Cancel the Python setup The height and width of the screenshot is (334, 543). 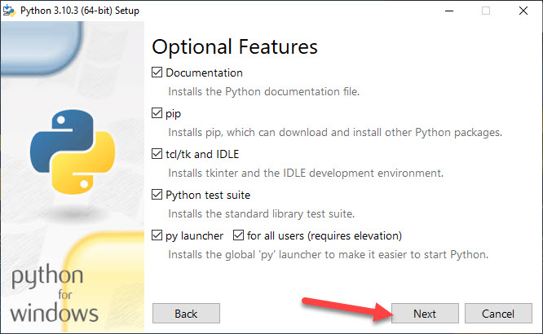tap(497, 314)
